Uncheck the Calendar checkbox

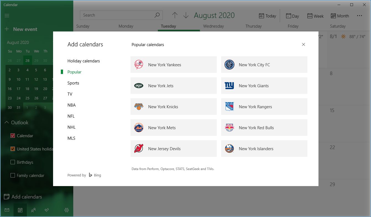13,136
